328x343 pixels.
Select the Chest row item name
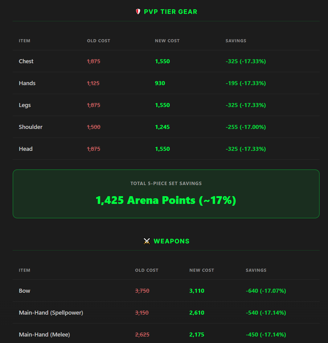click(26, 61)
